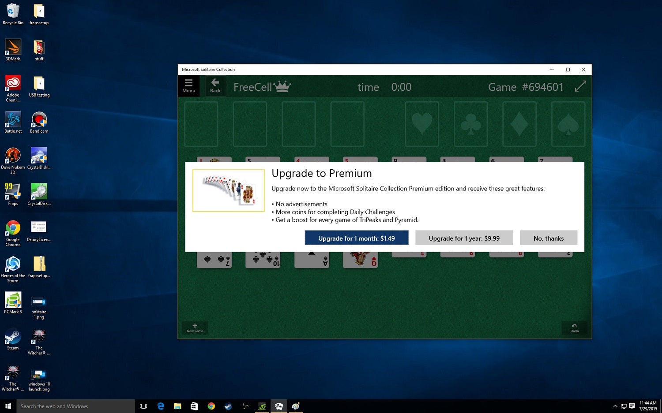Open PCMark 8 desktop shortcut
662x413 pixels.
[13, 303]
